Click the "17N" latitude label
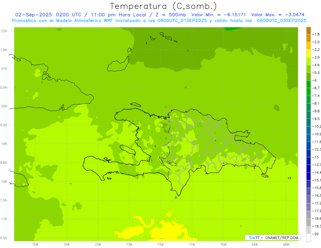 (x=4, y=219)
